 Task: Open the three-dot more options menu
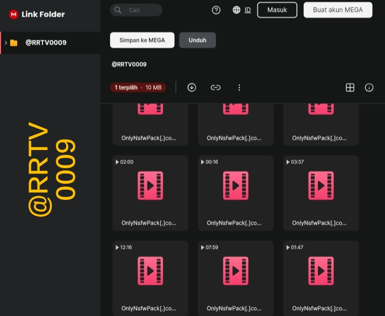pos(239,88)
